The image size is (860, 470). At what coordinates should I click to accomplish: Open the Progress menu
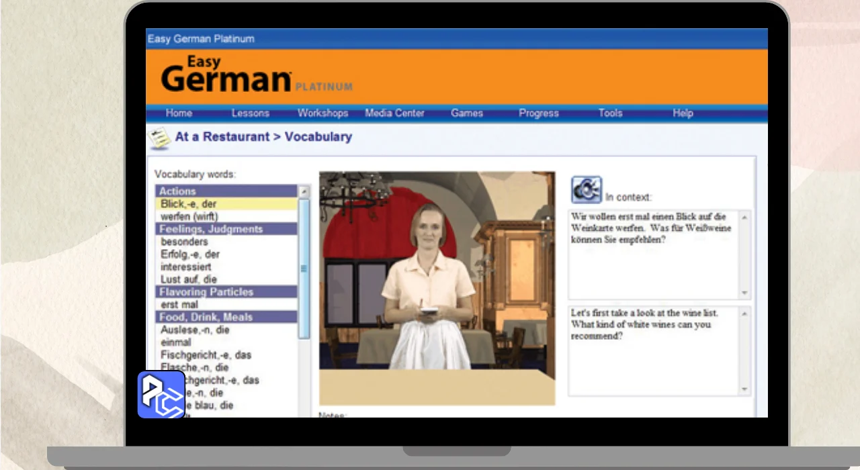(x=539, y=113)
